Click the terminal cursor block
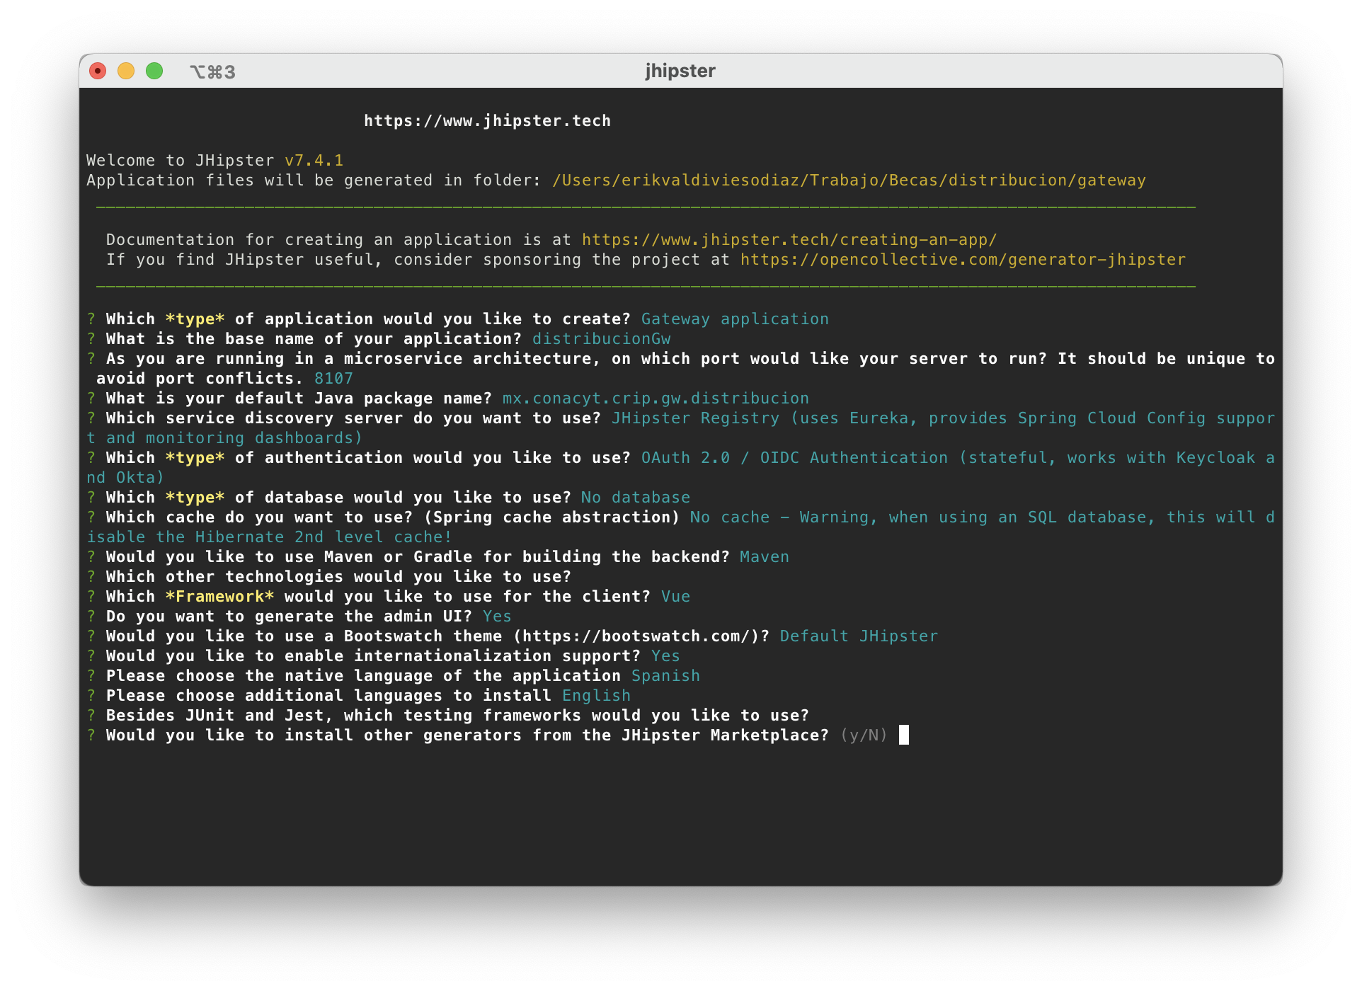This screenshot has height=991, width=1362. point(904,735)
